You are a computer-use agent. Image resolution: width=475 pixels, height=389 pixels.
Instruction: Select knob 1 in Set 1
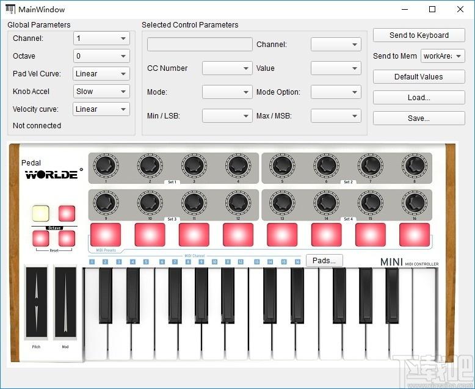[106, 166]
